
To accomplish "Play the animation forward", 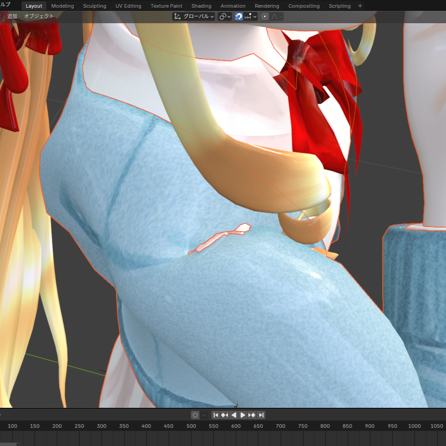I will tap(243, 415).
